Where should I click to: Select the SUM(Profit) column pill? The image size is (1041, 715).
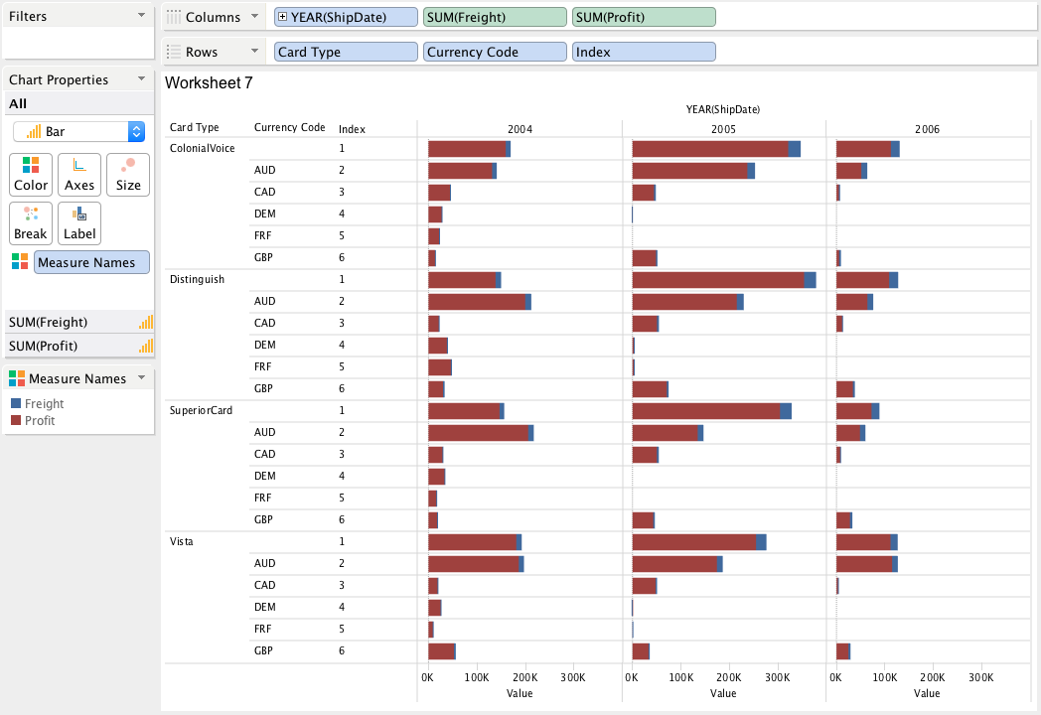tap(644, 17)
